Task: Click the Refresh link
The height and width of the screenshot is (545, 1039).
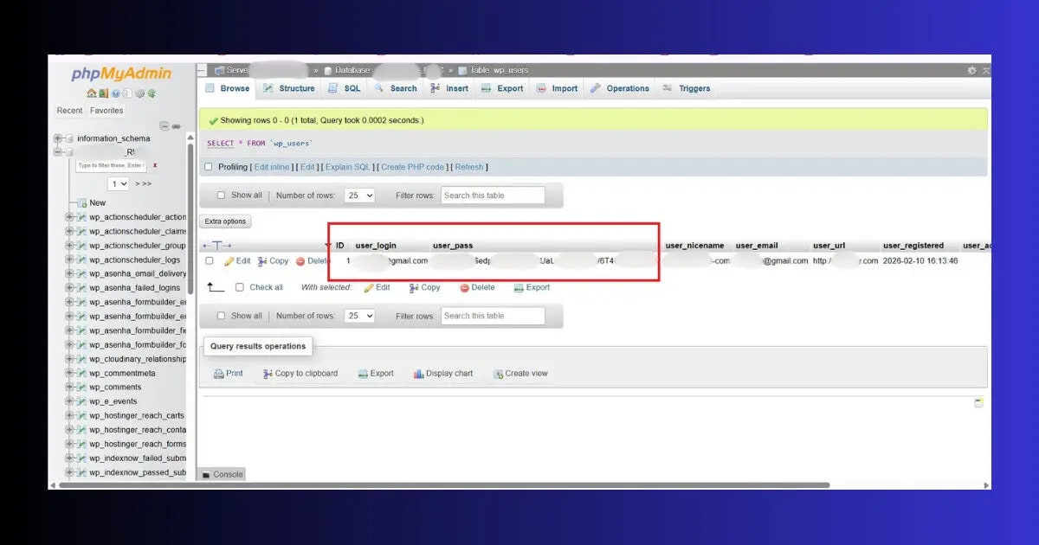Action: pos(468,166)
